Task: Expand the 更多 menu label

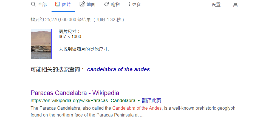Action: pos(137,5)
